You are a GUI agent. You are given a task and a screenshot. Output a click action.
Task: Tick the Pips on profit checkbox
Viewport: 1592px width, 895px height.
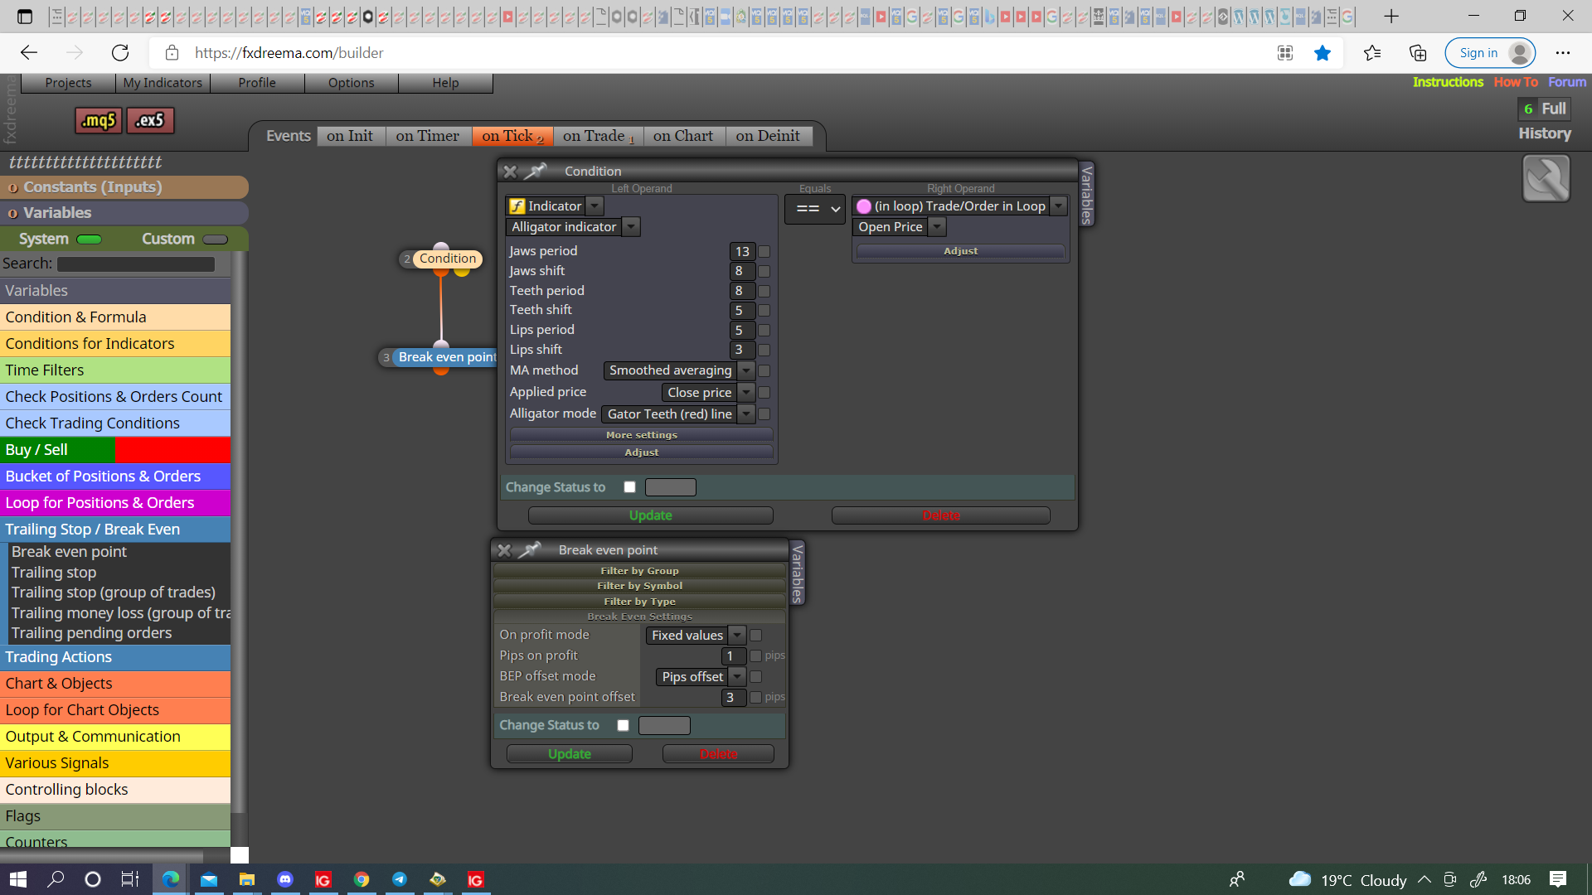pyautogui.click(x=755, y=656)
